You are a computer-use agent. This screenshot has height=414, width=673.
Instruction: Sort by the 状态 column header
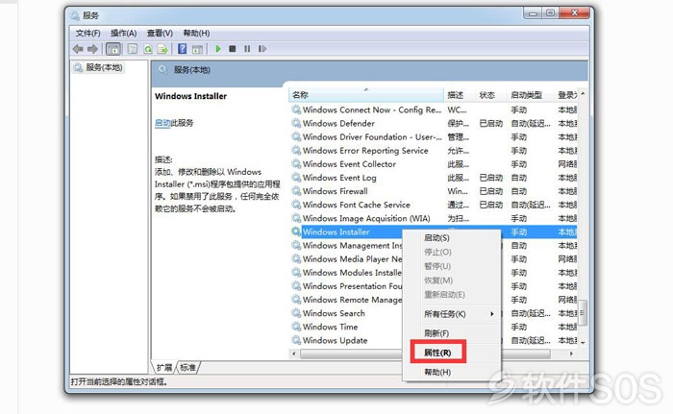(490, 95)
